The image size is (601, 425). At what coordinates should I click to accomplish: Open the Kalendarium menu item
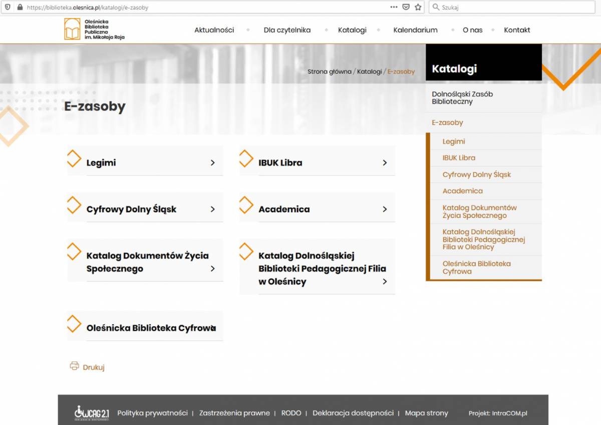tap(415, 30)
